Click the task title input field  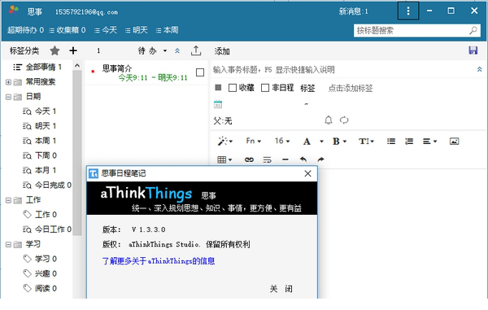click(342, 69)
